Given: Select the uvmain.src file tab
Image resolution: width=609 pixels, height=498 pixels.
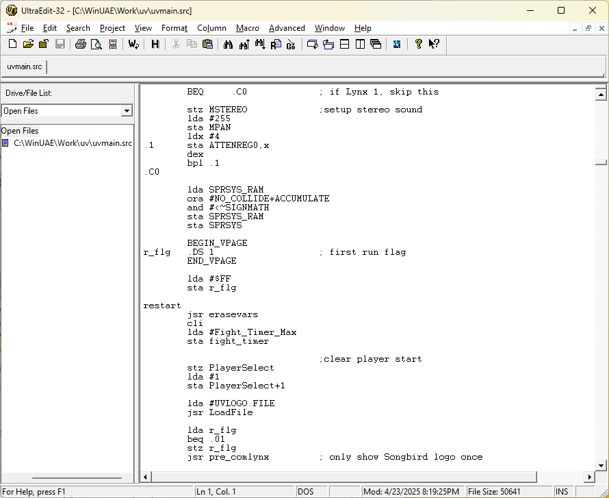Looking at the screenshot, I should [25, 67].
